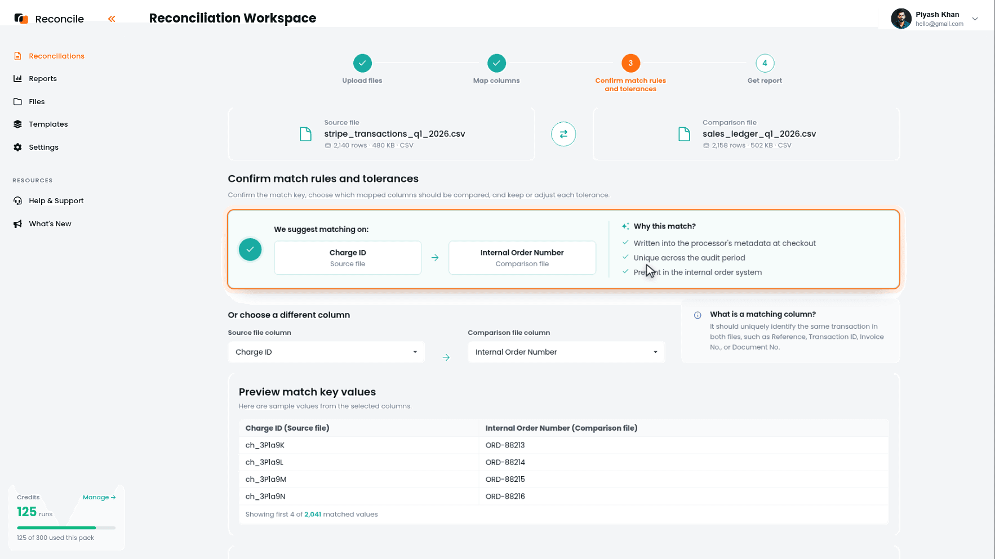
Task: Click the Reconciliations document icon
Action: (x=17, y=56)
